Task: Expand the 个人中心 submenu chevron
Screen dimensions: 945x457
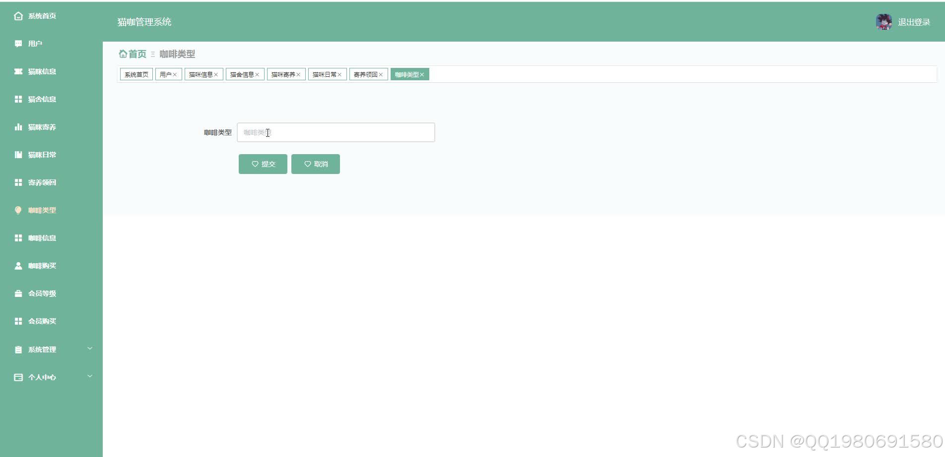Action: point(90,376)
